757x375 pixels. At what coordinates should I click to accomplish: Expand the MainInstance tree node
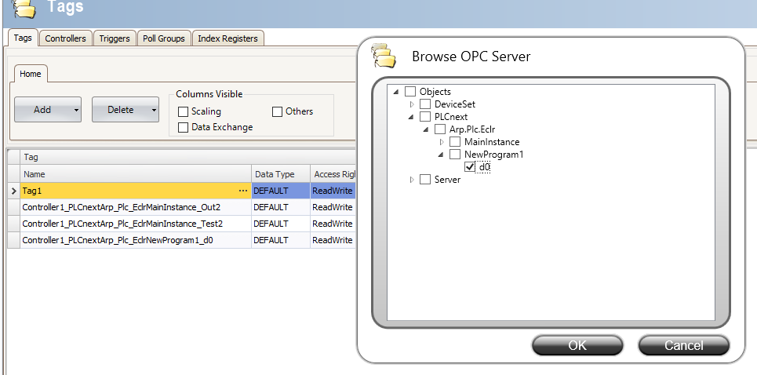click(x=442, y=142)
